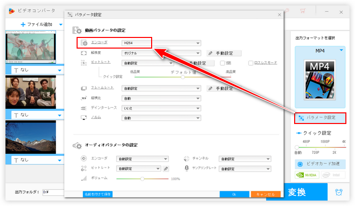Screen dimensions: 355x206
Task: Click the OK button in parameter dialog
Action: 234,194
